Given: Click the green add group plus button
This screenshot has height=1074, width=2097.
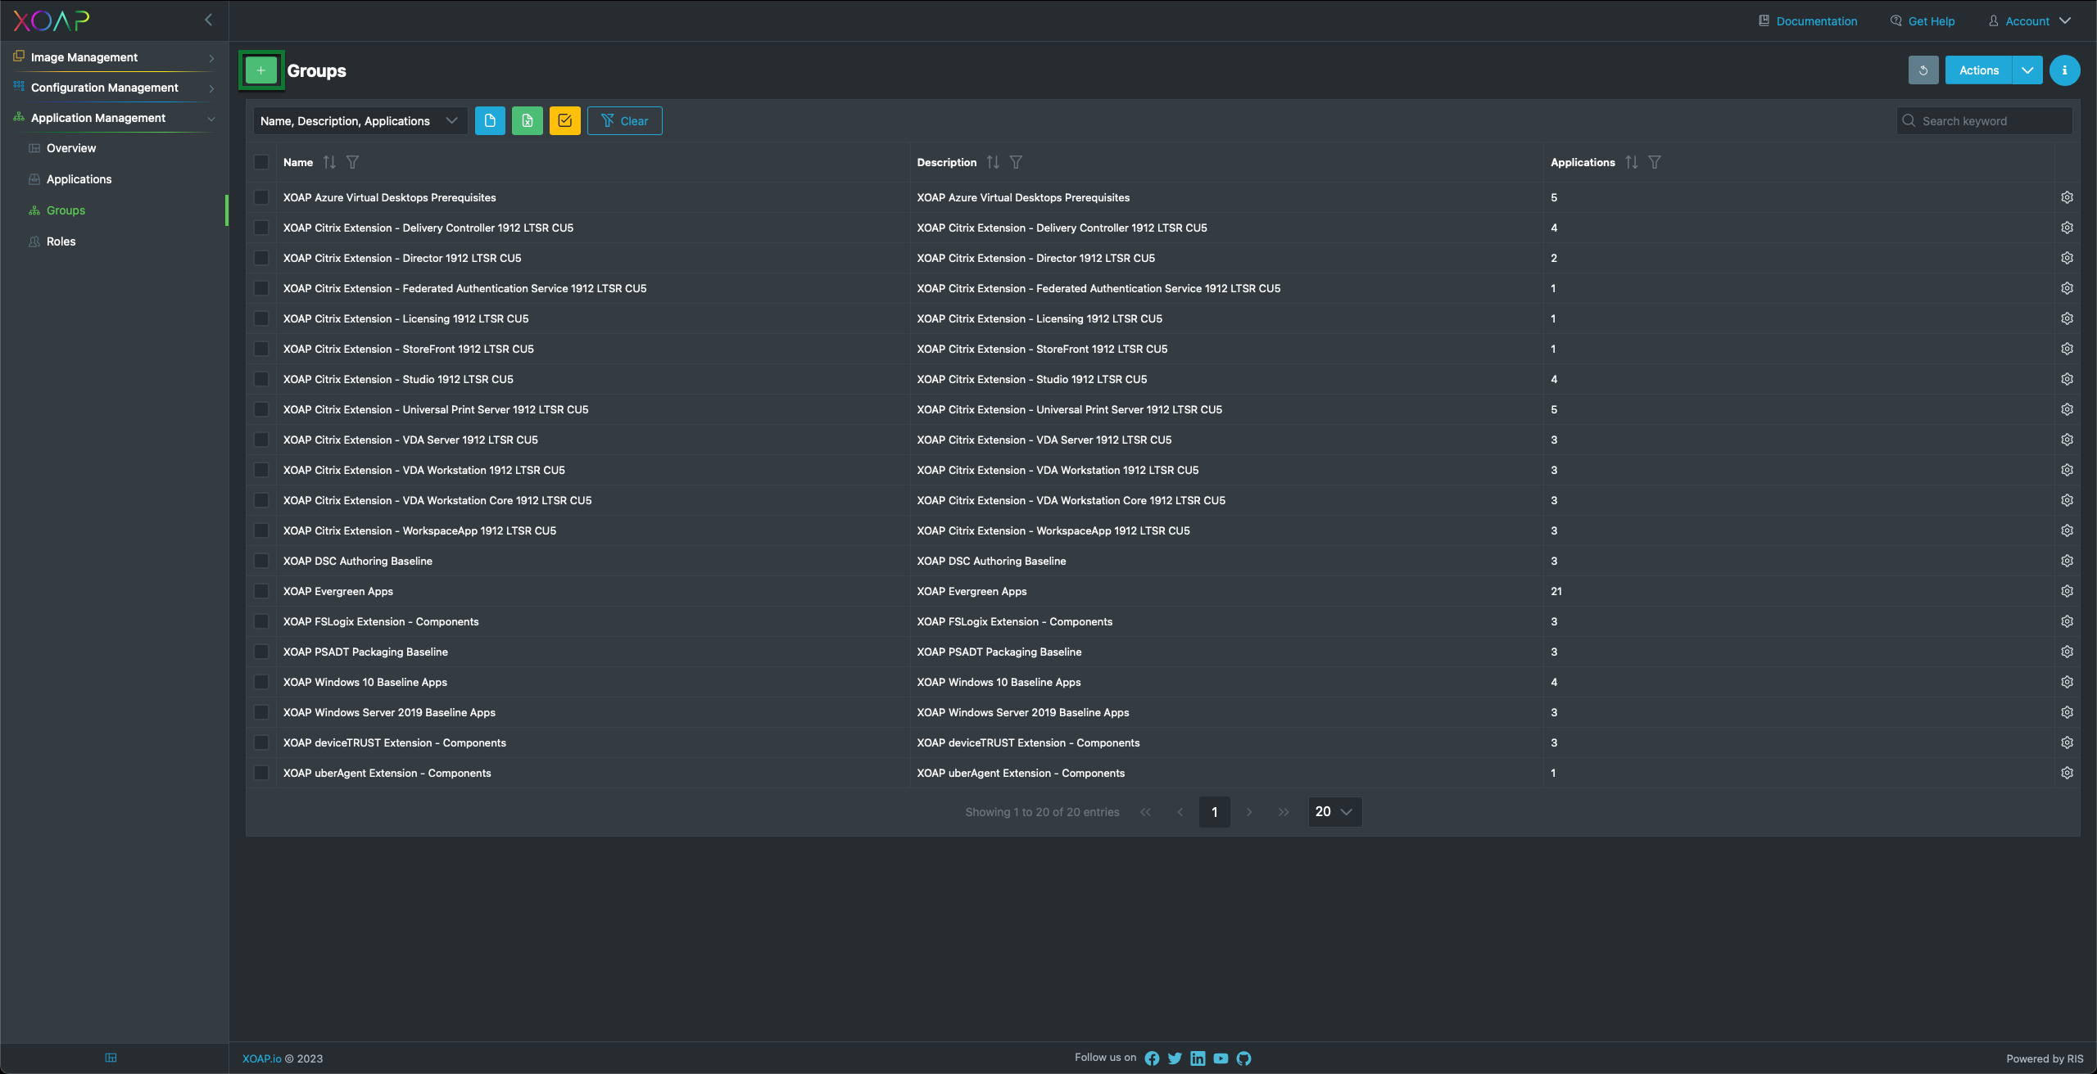Looking at the screenshot, I should 260,70.
